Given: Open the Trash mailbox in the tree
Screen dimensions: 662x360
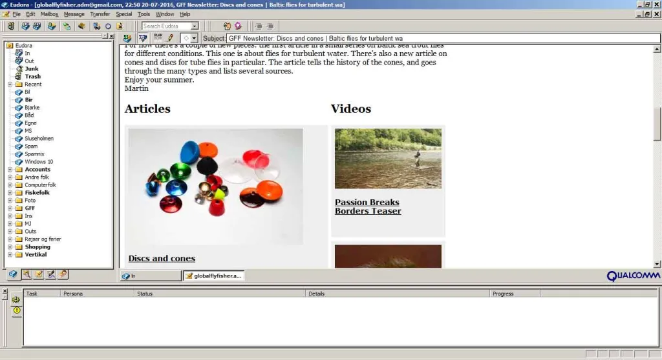Looking at the screenshot, I should [32, 76].
